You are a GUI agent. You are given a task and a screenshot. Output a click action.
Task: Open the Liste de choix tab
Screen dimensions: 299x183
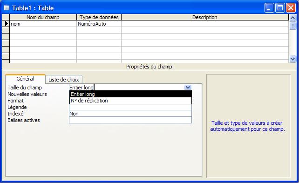(x=64, y=80)
